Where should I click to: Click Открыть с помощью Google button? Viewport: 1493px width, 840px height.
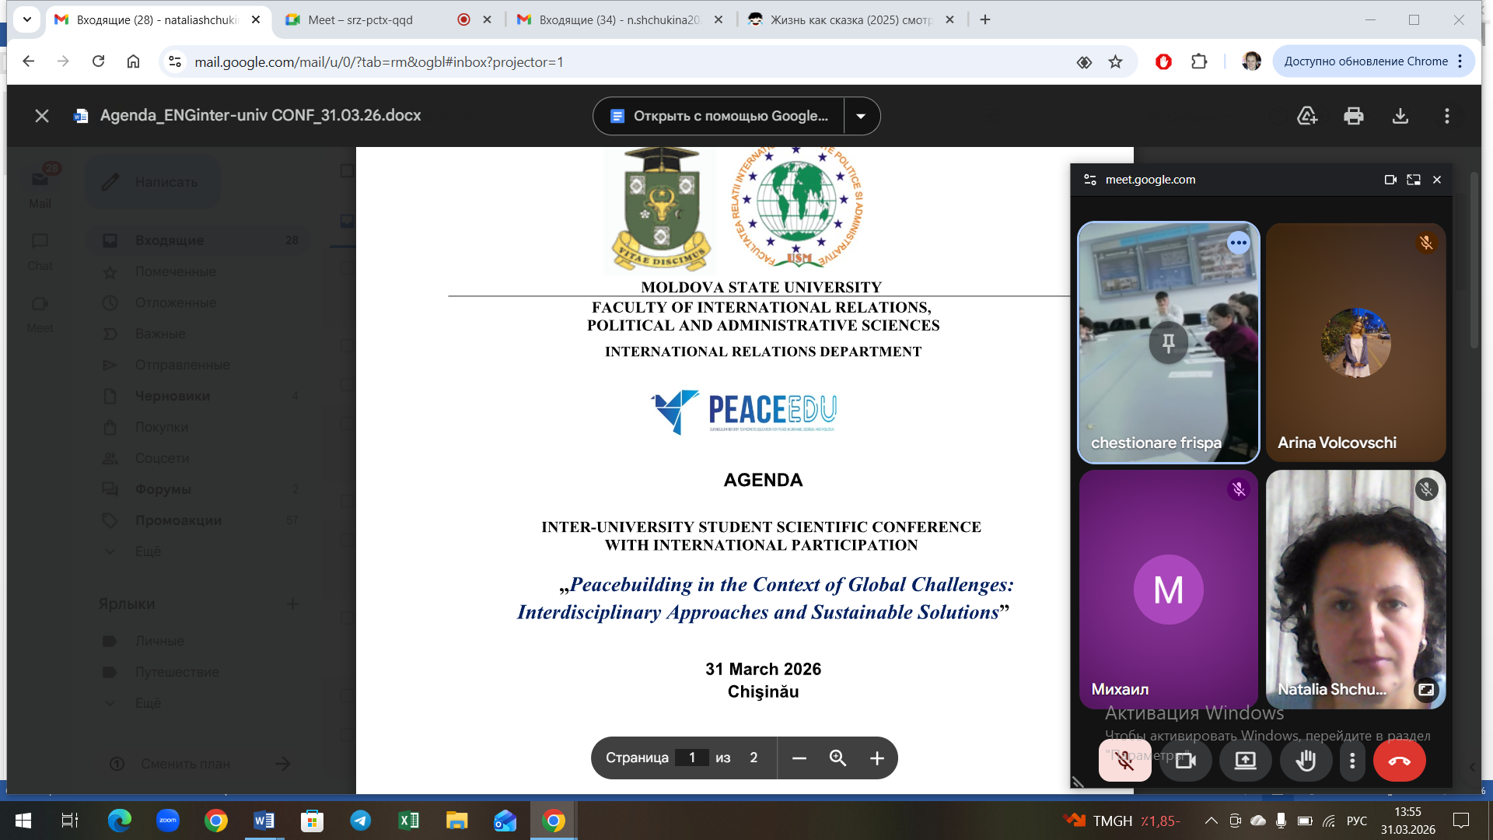click(x=719, y=116)
